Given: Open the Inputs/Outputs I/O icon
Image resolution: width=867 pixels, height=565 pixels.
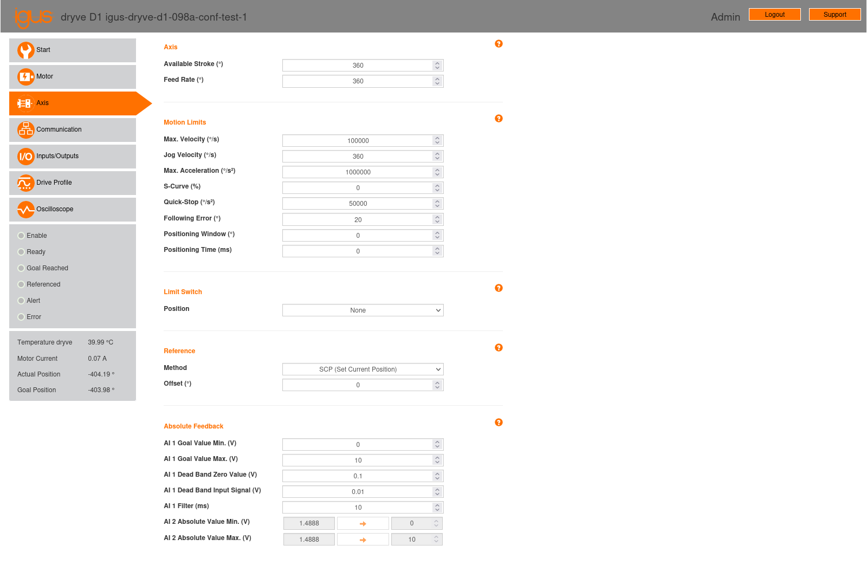Looking at the screenshot, I should coord(25,157).
